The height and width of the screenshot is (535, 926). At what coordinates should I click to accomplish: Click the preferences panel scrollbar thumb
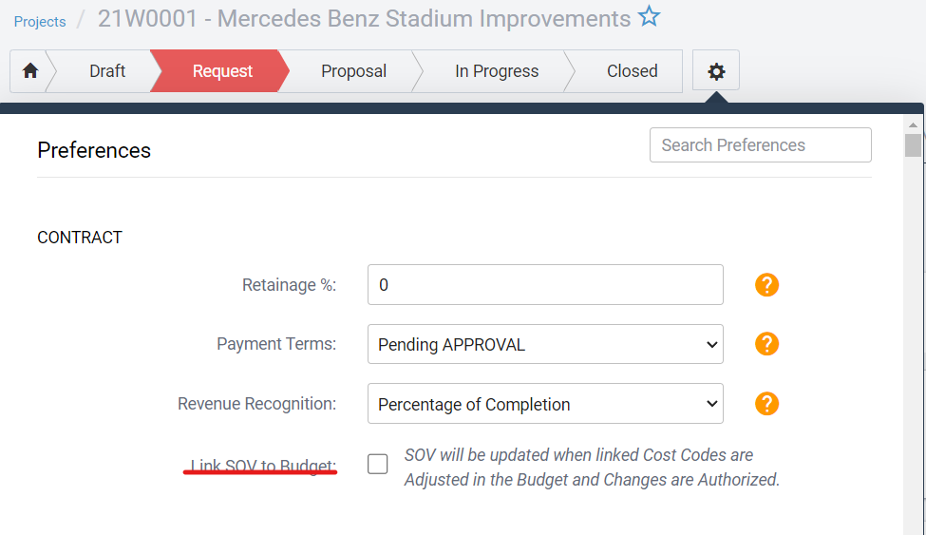pyautogui.click(x=913, y=145)
